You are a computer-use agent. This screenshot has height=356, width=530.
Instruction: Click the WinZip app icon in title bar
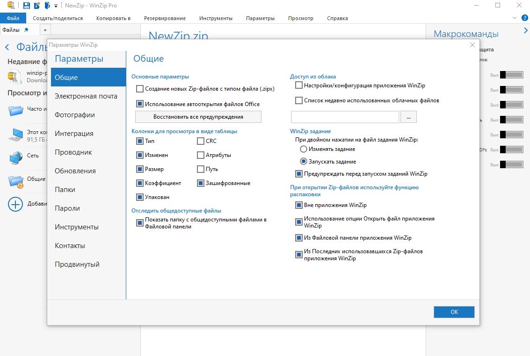coord(11,6)
